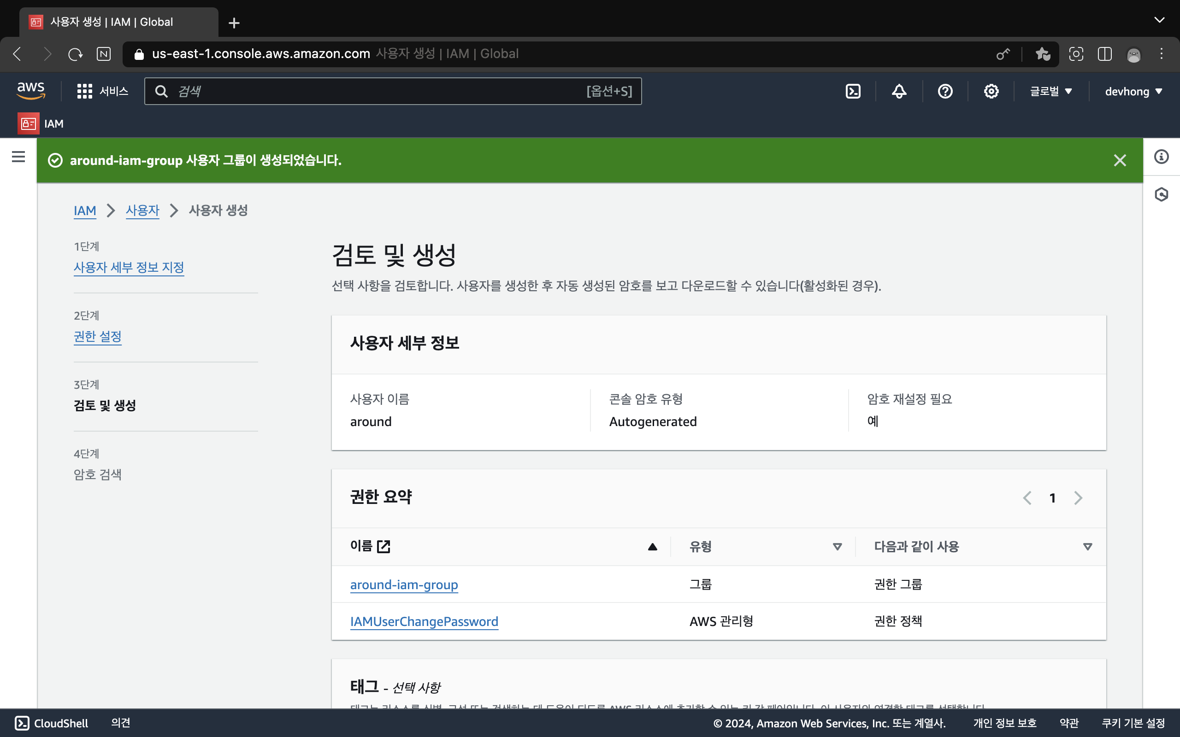Reload the page with the refresh icon
1180x737 pixels.
click(76, 53)
